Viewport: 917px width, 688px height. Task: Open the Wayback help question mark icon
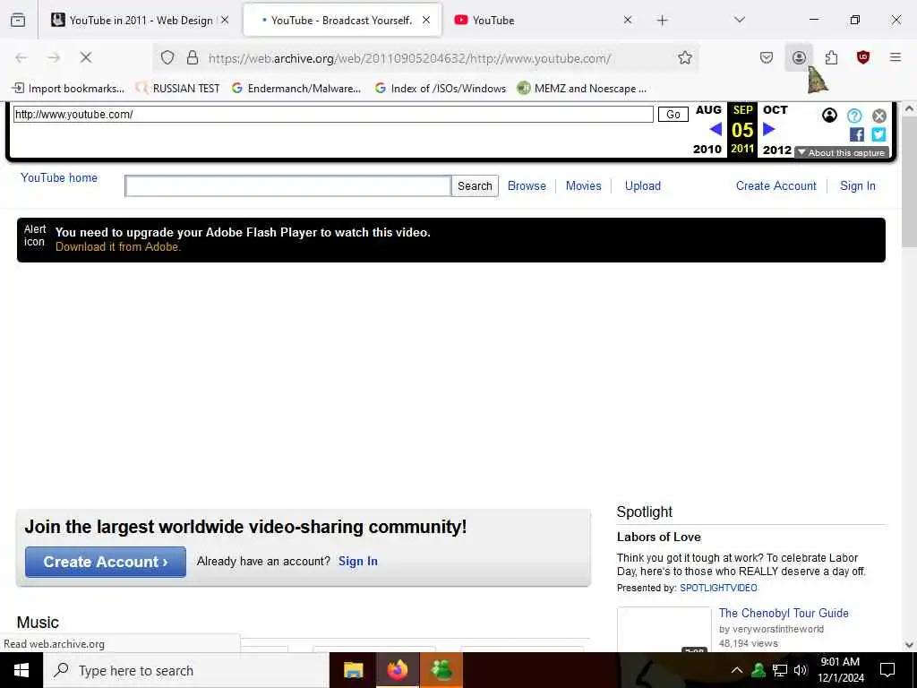coord(854,116)
